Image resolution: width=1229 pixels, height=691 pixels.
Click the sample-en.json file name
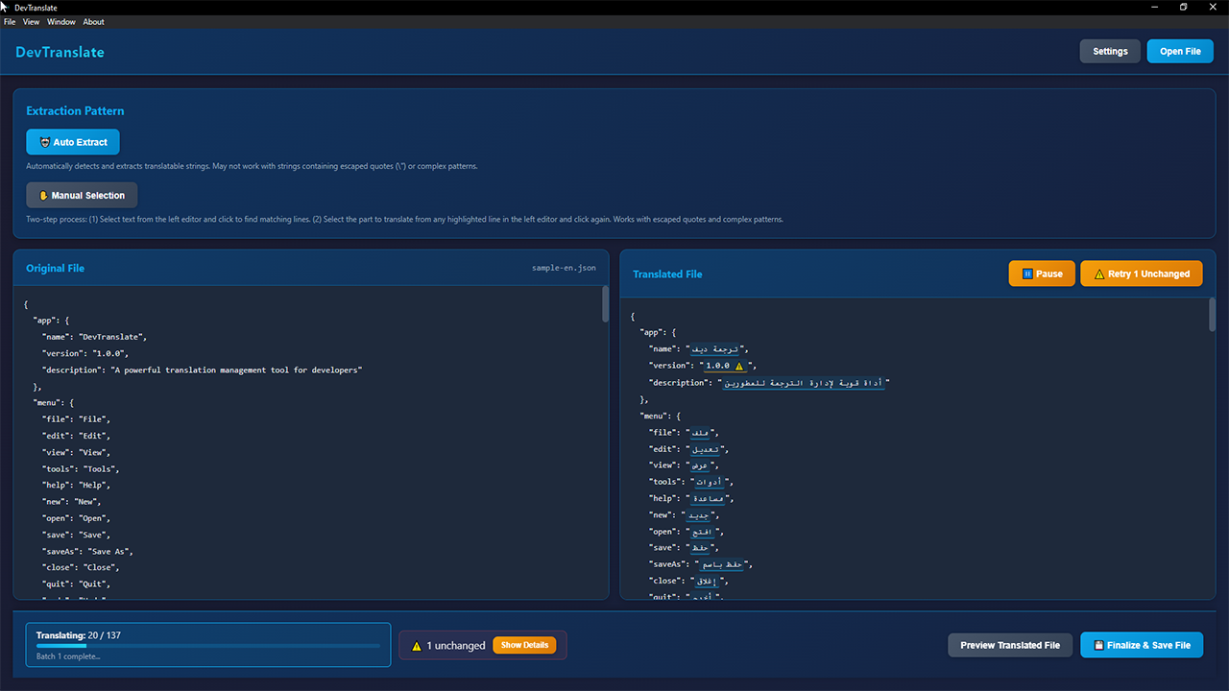click(564, 268)
